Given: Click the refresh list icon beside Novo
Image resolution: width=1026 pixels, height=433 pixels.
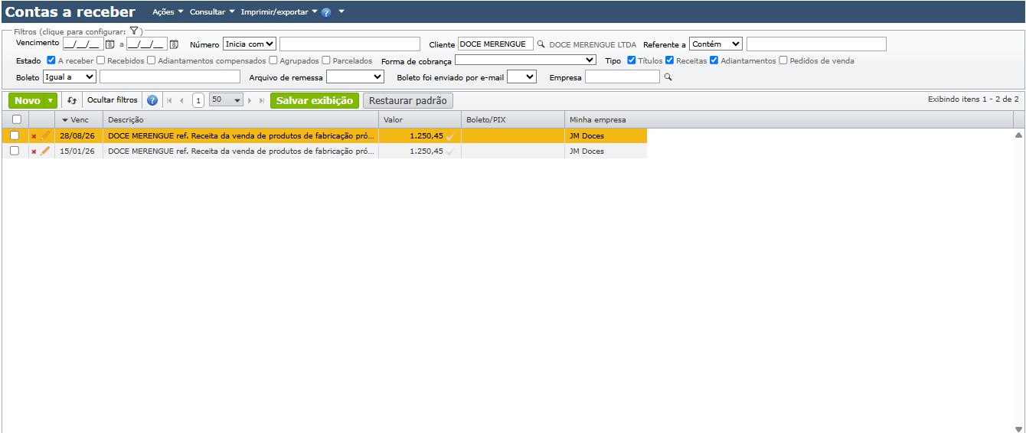Looking at the screenshot, I should (72, 100).
